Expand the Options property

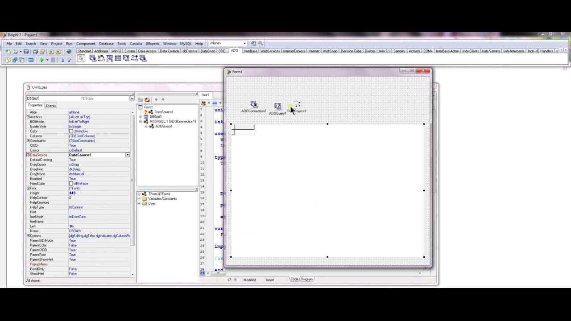(x=28, y=236)
